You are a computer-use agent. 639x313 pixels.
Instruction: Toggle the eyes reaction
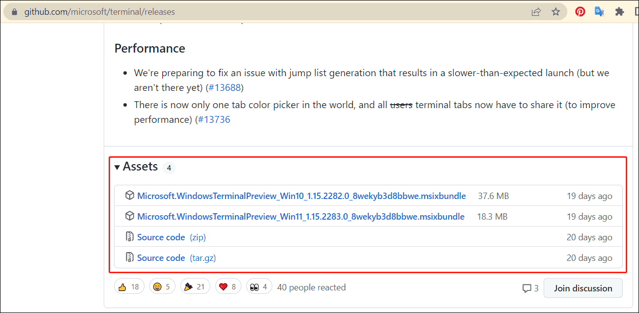click(259, 287)
